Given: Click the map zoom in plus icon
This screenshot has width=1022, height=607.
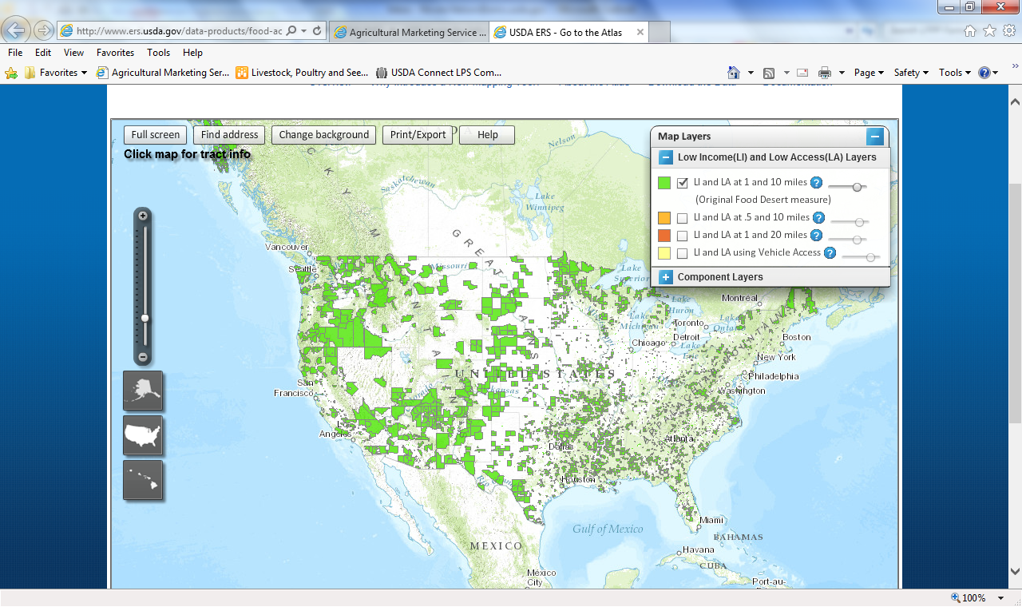Looking at the screenshot, I should (x=143, y=216).
